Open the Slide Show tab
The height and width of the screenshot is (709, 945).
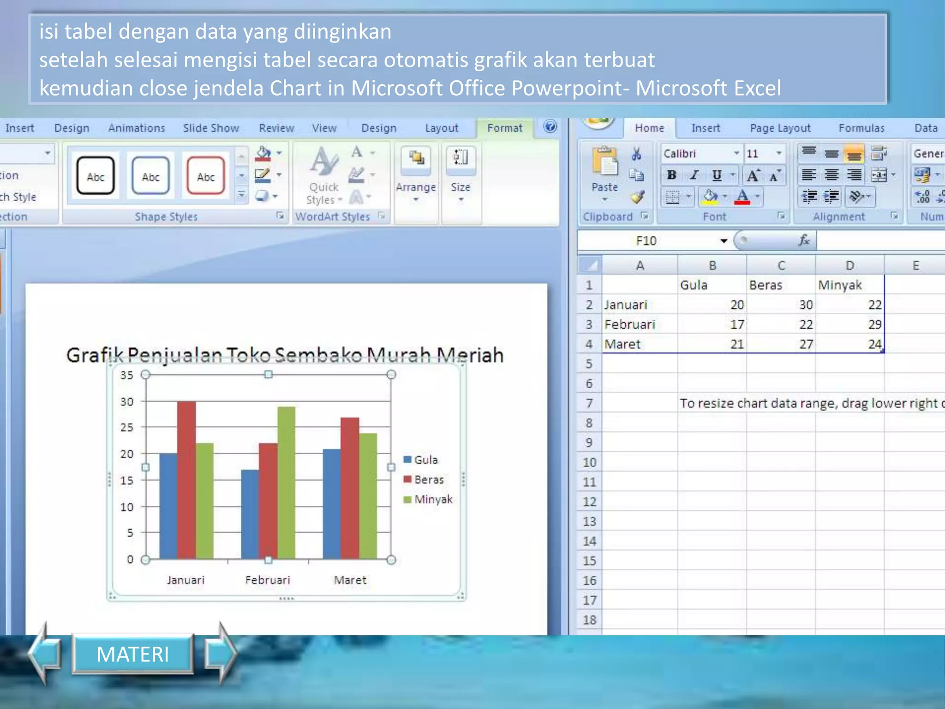tap(211, 128)
